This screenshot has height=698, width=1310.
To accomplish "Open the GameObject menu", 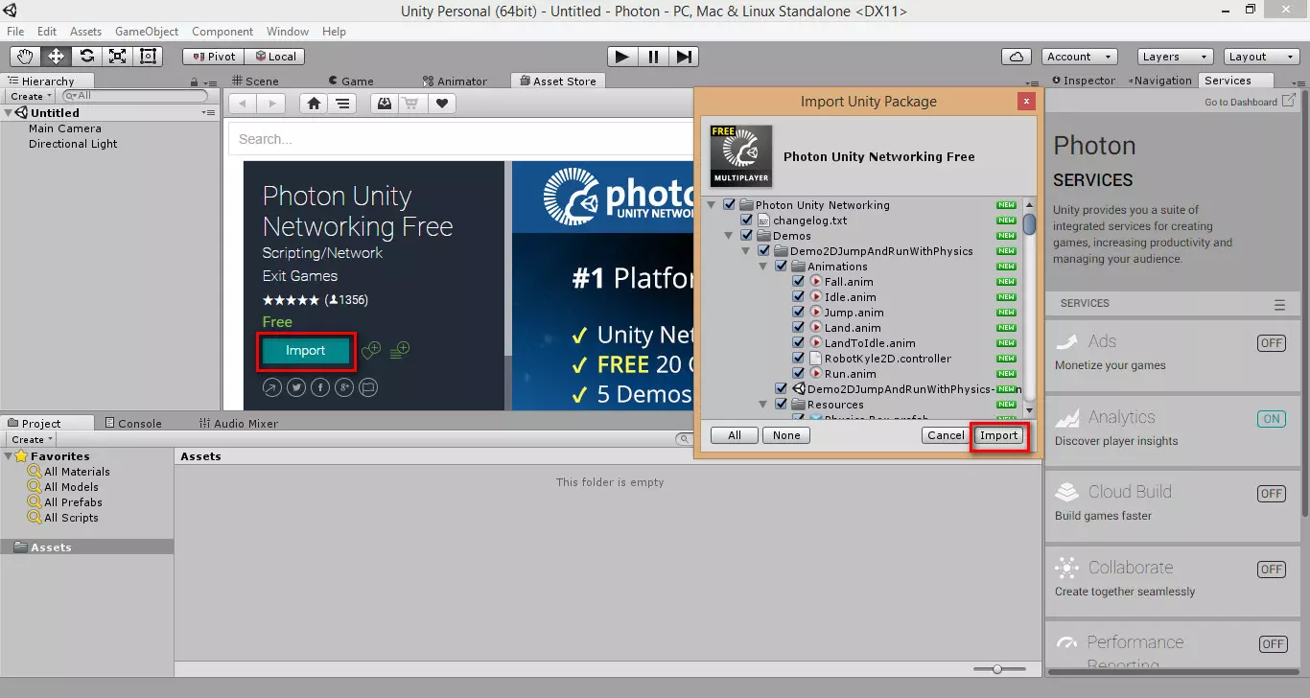I will pos(146,31).
